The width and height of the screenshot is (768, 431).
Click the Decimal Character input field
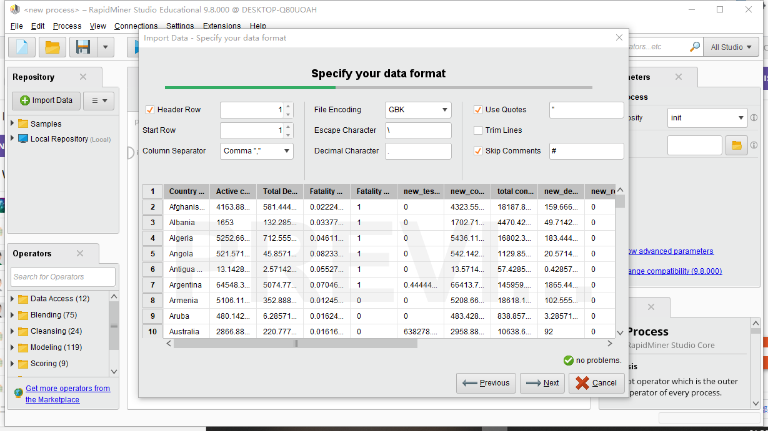click(418, 151)
